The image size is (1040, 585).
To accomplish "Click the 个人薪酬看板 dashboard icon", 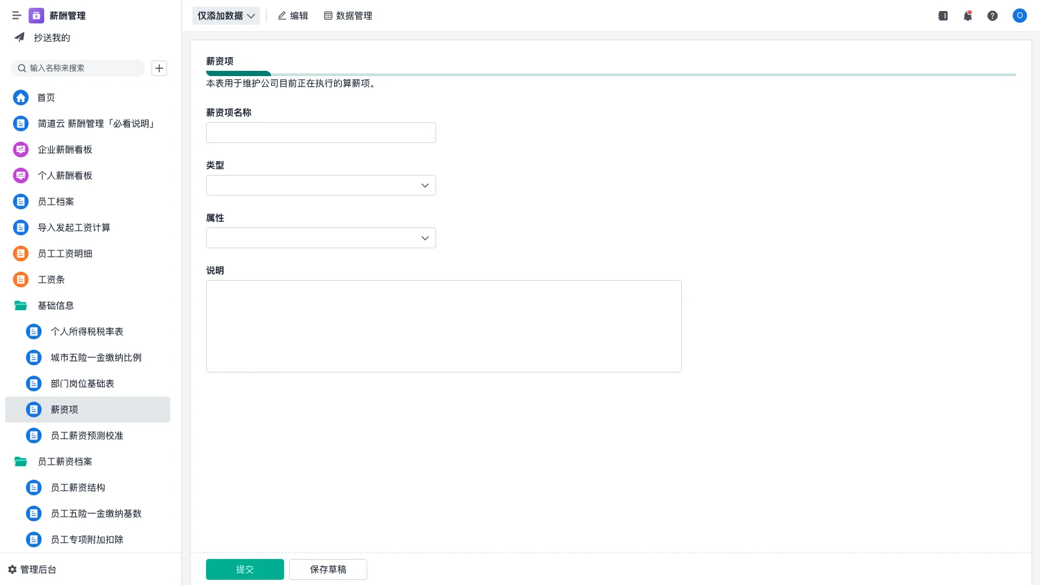I will (21, 175).
